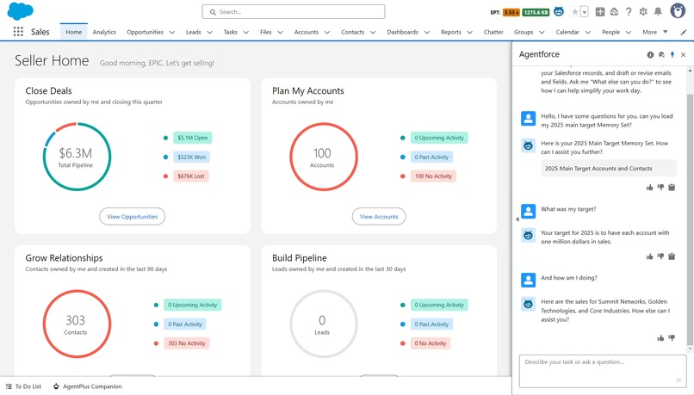Click 100 No Activity accounts badge
Image resolution: width=694 pixels, height=395 pixels.
pos(433,176)
